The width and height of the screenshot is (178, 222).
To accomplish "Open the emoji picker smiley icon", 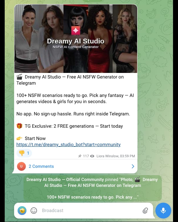I will (x=34, y=211).
